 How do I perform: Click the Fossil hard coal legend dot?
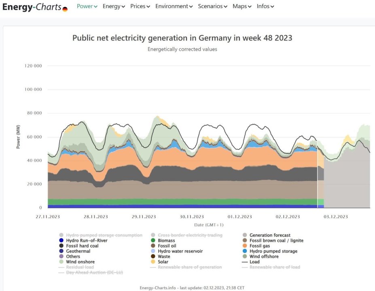61,246
